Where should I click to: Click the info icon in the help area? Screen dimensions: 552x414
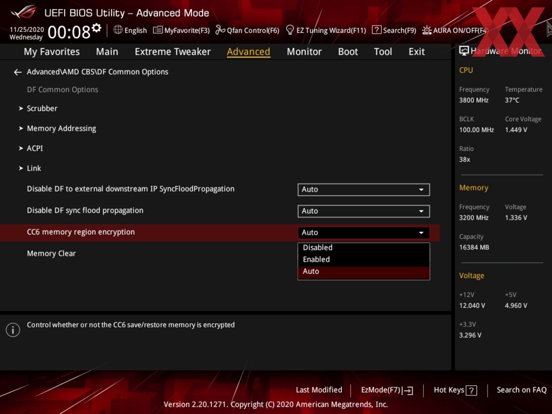point(13,330)
